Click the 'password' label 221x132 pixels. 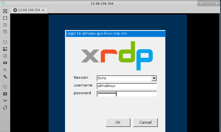[x=82, y=93]
